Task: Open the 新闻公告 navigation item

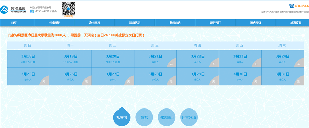Action: click(x=175, y=23)
